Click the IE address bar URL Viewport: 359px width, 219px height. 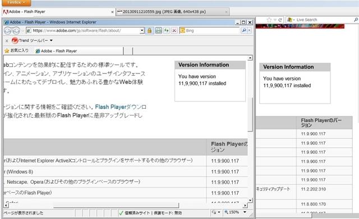(77, 31)
